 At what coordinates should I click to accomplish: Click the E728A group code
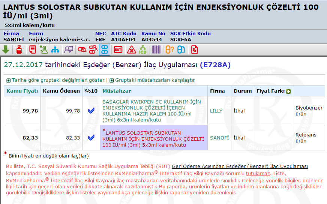pos(215,65)
